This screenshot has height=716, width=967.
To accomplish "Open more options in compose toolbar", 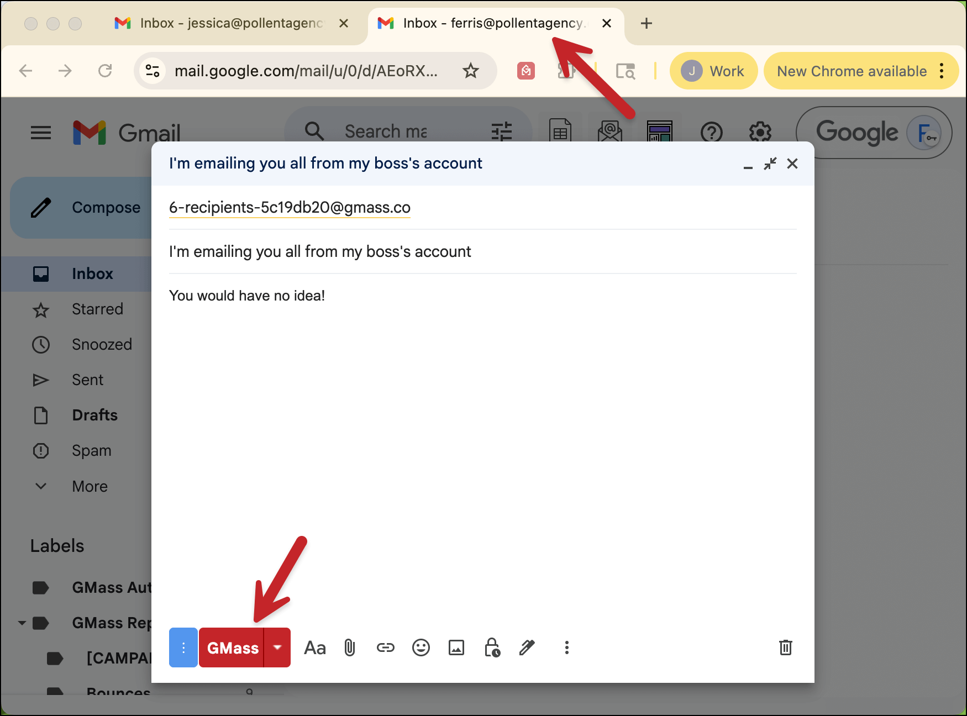I will click(x=566, y=647).
